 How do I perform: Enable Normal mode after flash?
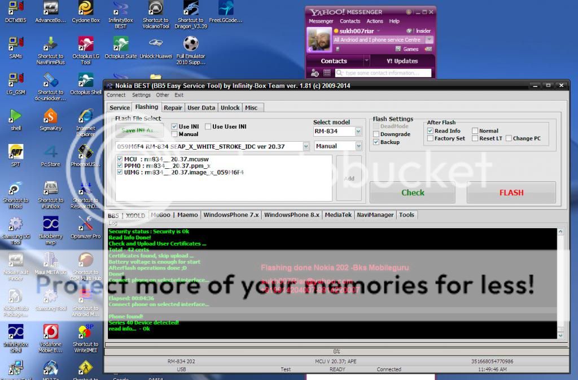[x=475, y=130]
